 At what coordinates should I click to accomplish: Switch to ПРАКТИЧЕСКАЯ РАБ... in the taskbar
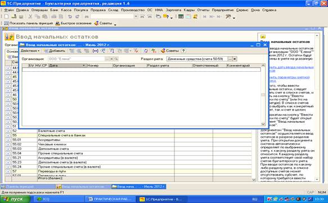point(110,199)
